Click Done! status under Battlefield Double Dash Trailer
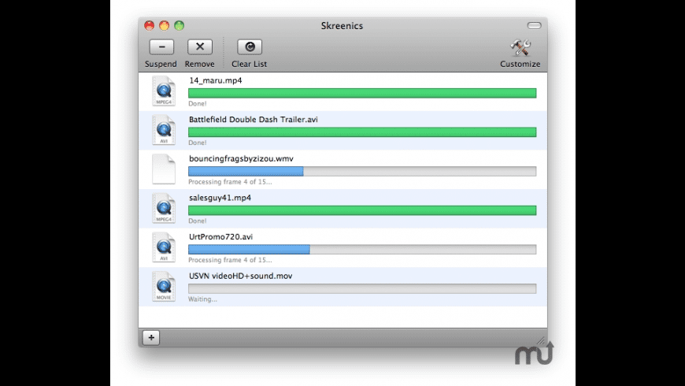Viewport: 685px width, 386px height. point(198,143)
